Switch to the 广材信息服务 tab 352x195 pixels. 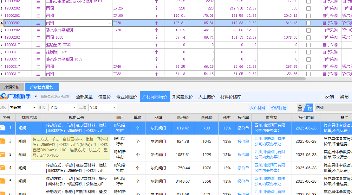(42, 87)
